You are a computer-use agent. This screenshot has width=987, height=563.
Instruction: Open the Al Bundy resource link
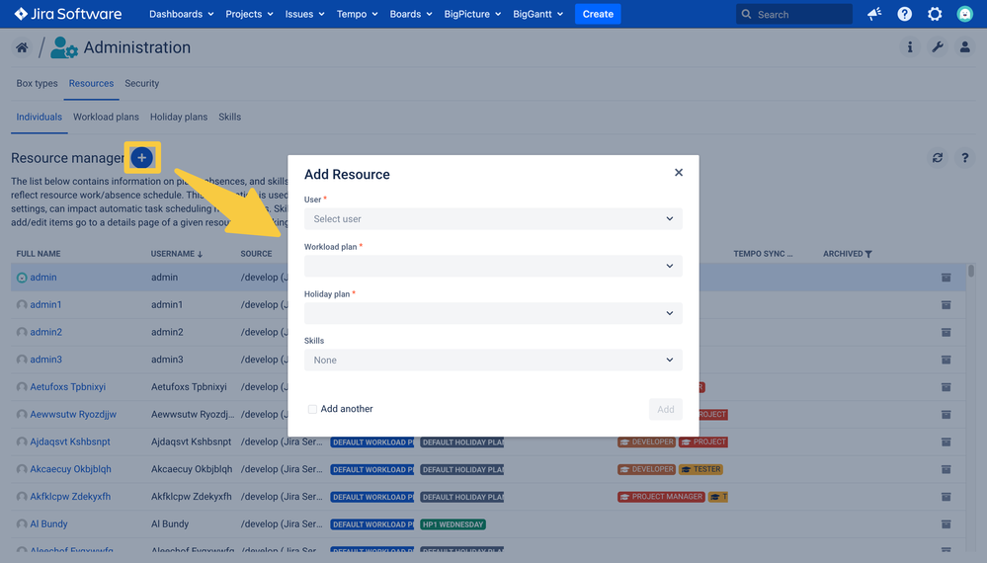(48, 524)
